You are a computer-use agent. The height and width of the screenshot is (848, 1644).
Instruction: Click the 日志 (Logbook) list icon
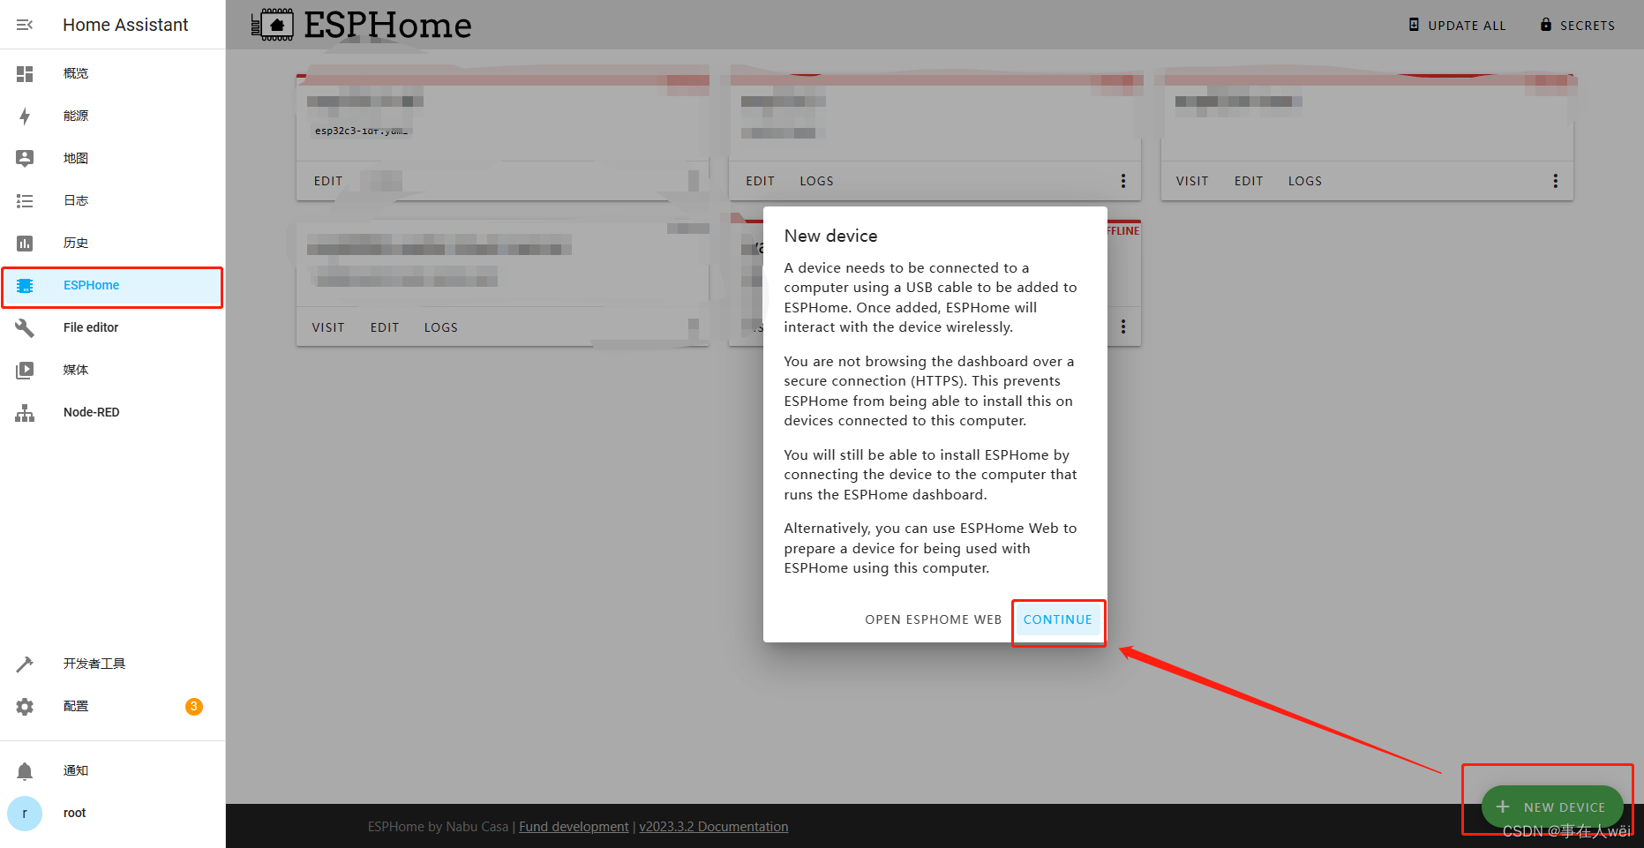25,200
